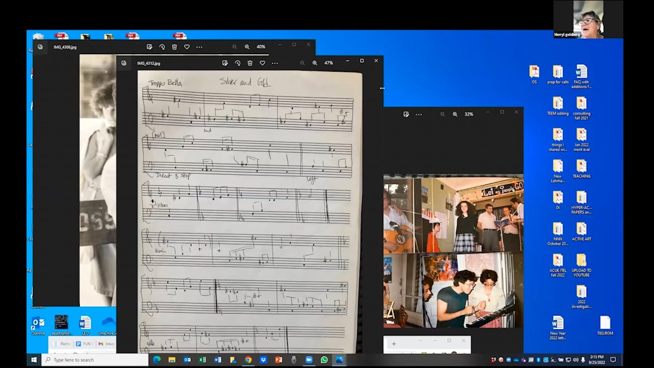654x368 pixels.
Task: Delete IMG_4308.jpg using the trash icon
Action: (x=174, y=47)
